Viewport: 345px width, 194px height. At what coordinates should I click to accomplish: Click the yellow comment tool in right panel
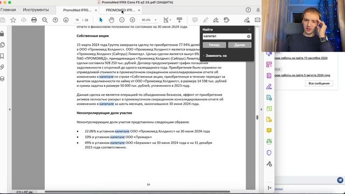pyautogui.click(x=269, y=130)
